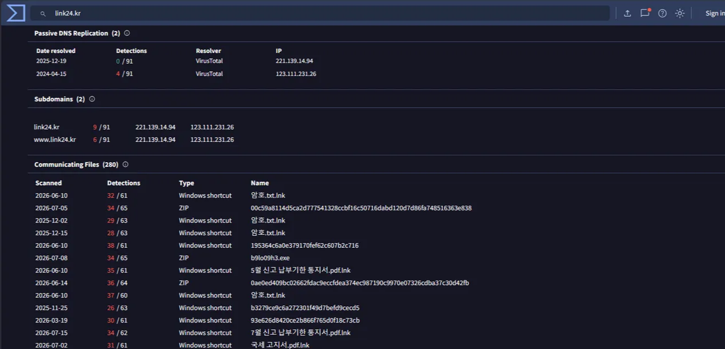This screenshot has height=349, width=725.
Task: Open file 93e626d8420ce2b866f765d0f18c73cb
Action: tap(305, 320)
